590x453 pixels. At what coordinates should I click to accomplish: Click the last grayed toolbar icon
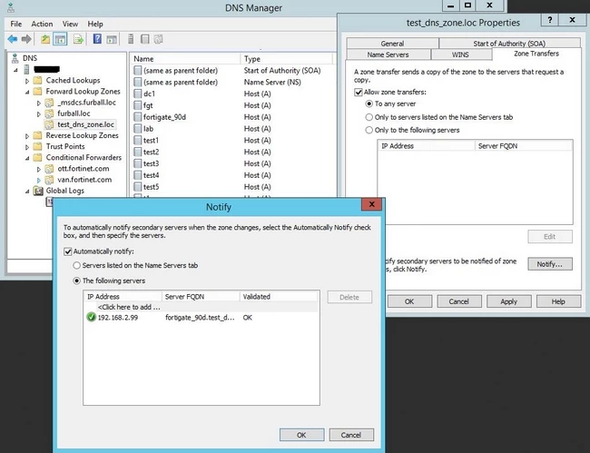coord(159,39)
